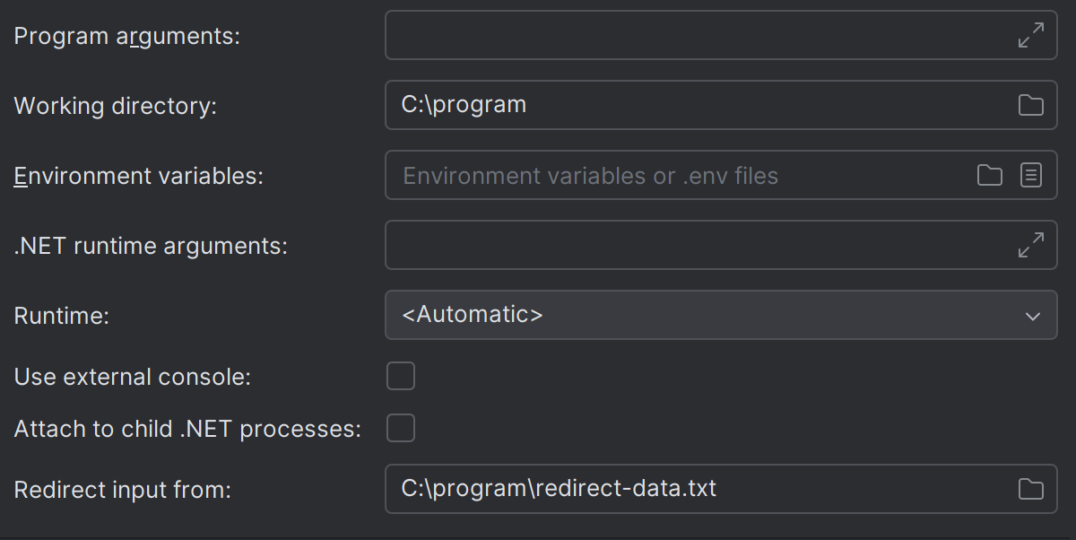
Task: Focus the .NET runtime arguments input field
Action: pyautogui.click(x=690, y=245)
